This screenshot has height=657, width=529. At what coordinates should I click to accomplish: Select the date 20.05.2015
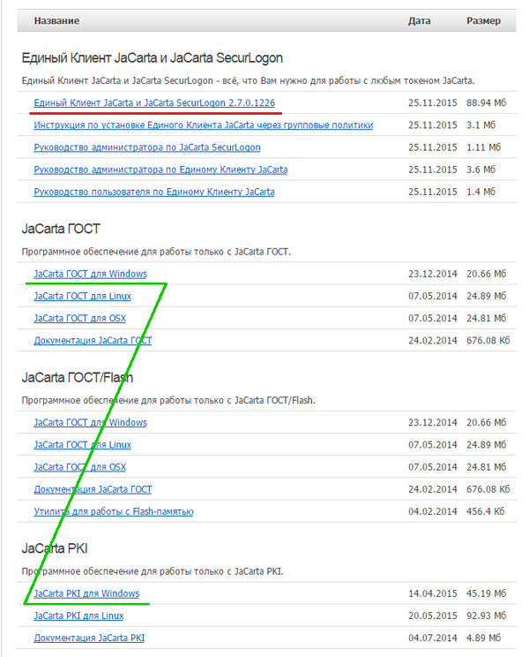(x=433, y=615)
